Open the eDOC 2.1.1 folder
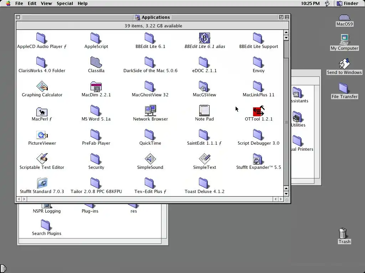365x273 pixels. tap(204, 62)
